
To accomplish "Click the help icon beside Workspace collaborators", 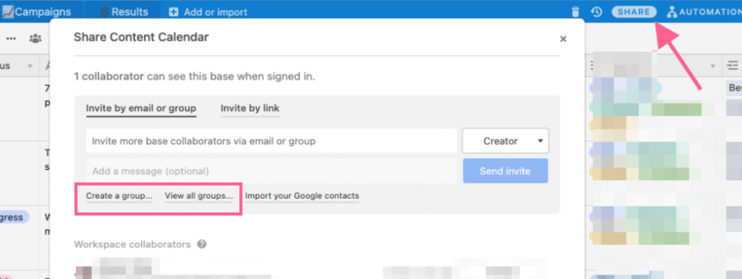I will click(x=201, y=244).
